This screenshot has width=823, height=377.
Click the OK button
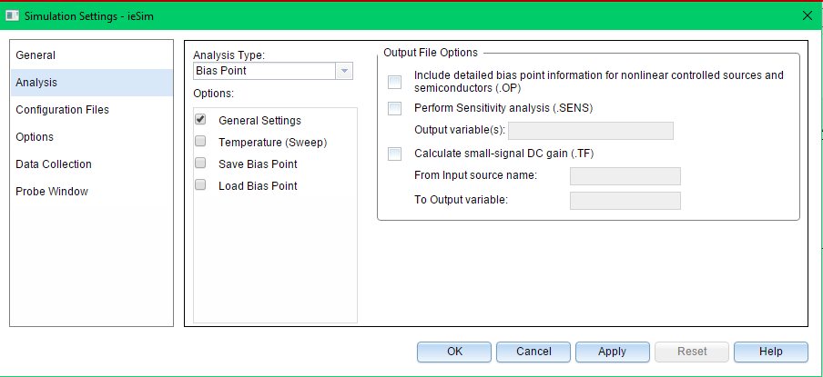(454, 352)
